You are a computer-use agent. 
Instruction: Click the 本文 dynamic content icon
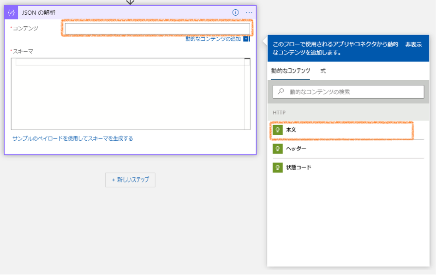[x=277, y=130]
